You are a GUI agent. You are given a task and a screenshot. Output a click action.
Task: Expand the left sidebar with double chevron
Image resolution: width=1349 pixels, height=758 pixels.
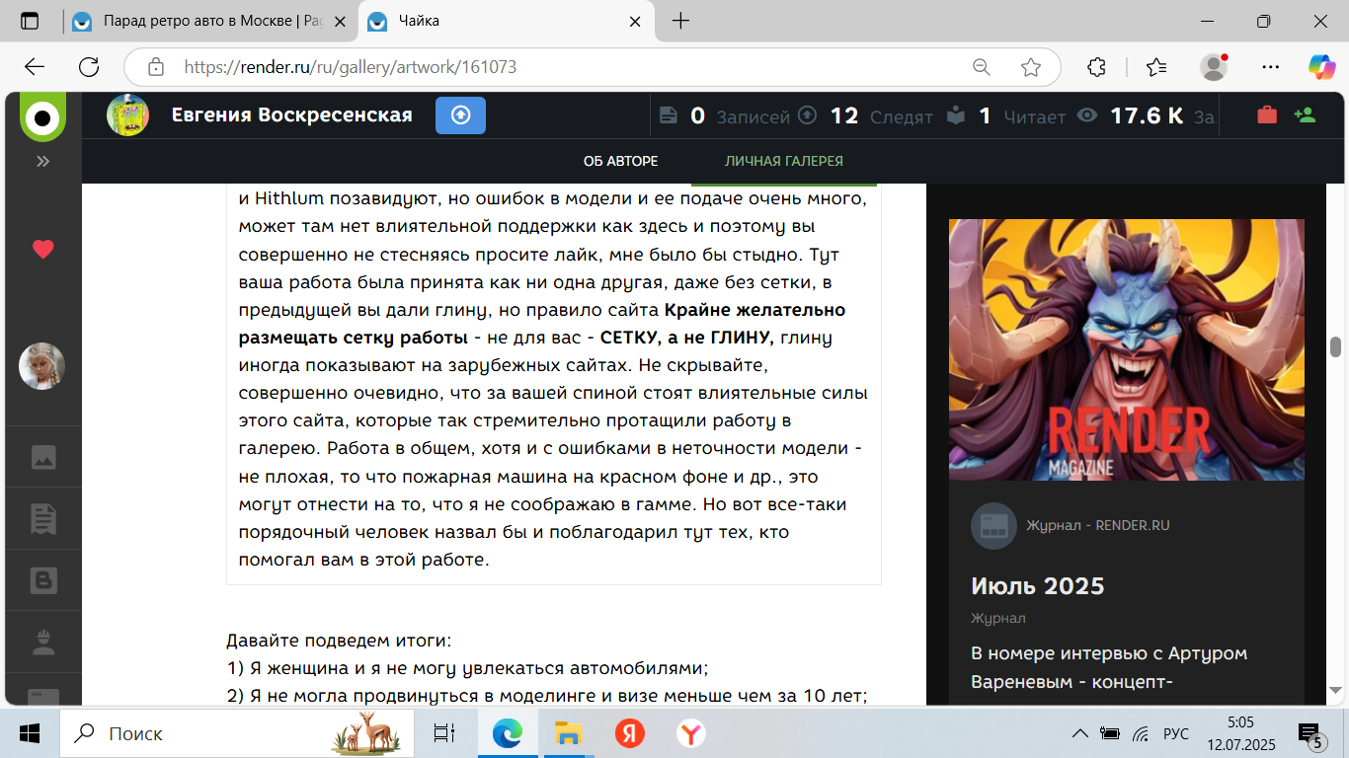click(42, 161)
